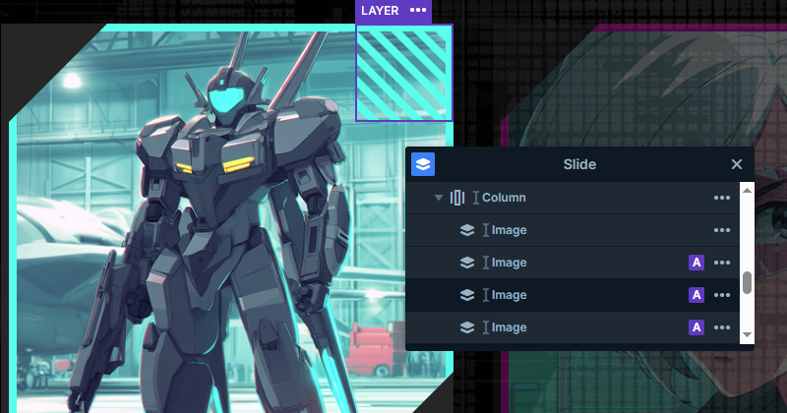The height and width of the screenshot is (413, 787).
Task: Collapse the Column group with its triangle
Action: (439, 198)
